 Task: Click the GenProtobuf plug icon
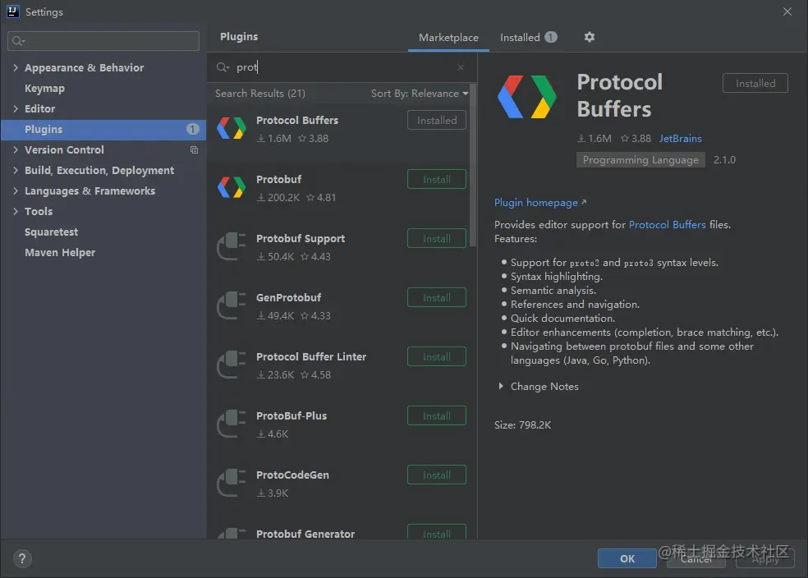point(231,305)
